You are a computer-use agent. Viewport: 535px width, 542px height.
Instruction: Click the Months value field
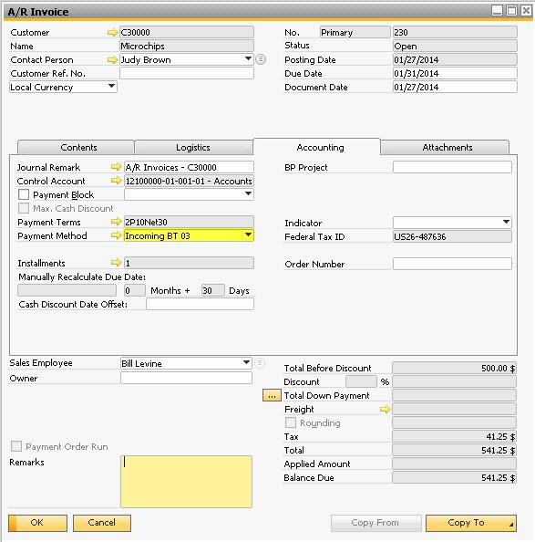(135, 290)
